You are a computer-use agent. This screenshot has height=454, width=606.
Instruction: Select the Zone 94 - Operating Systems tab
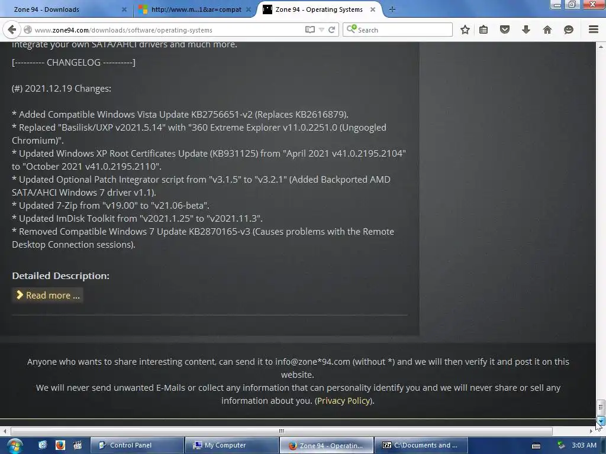coord(319,9)
